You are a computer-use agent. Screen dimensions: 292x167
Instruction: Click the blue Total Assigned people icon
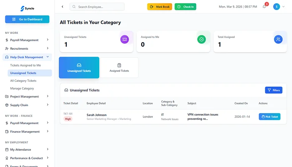(x=278, y=39)
